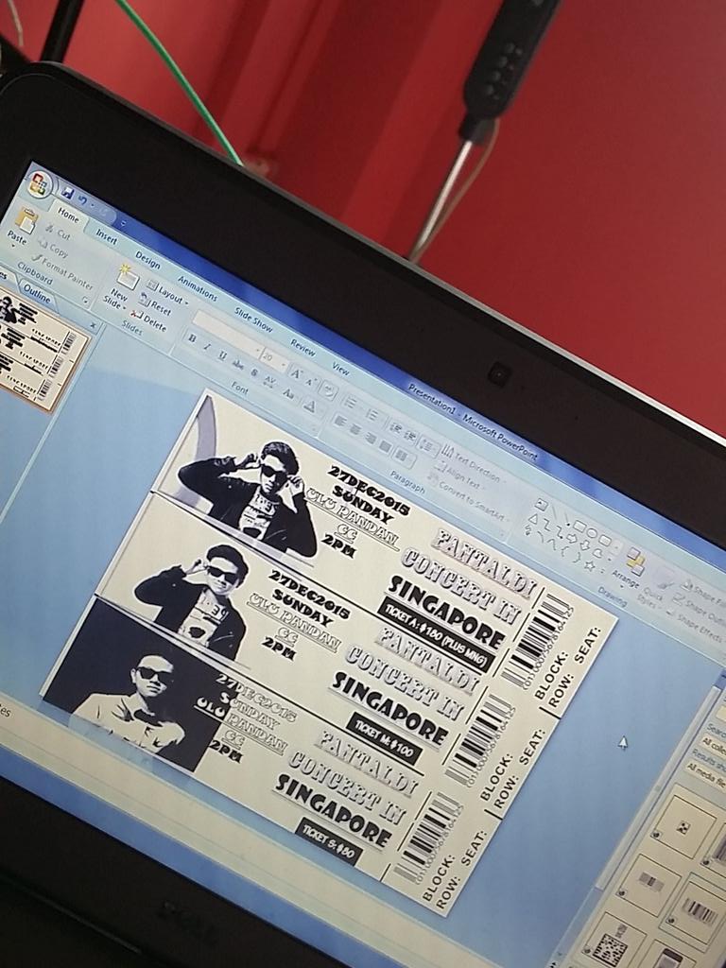This screenshot has height=968, width=726.
Task: Click Increase List Level icon
Action: [x=409, y=435]
